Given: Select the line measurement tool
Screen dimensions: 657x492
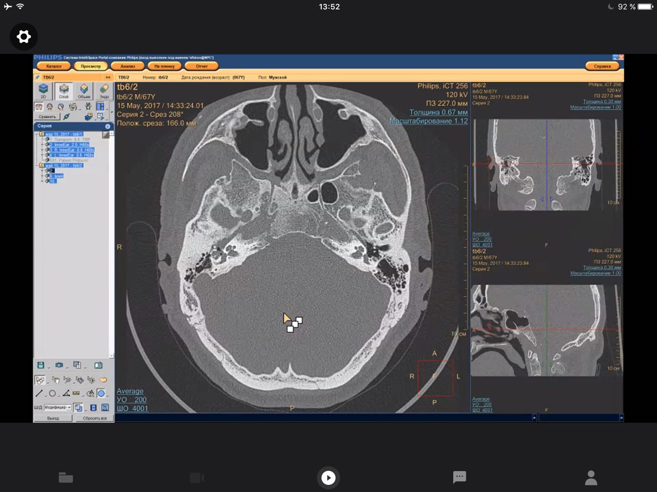Looking at the screenshot, I should (x=39, y=394).
